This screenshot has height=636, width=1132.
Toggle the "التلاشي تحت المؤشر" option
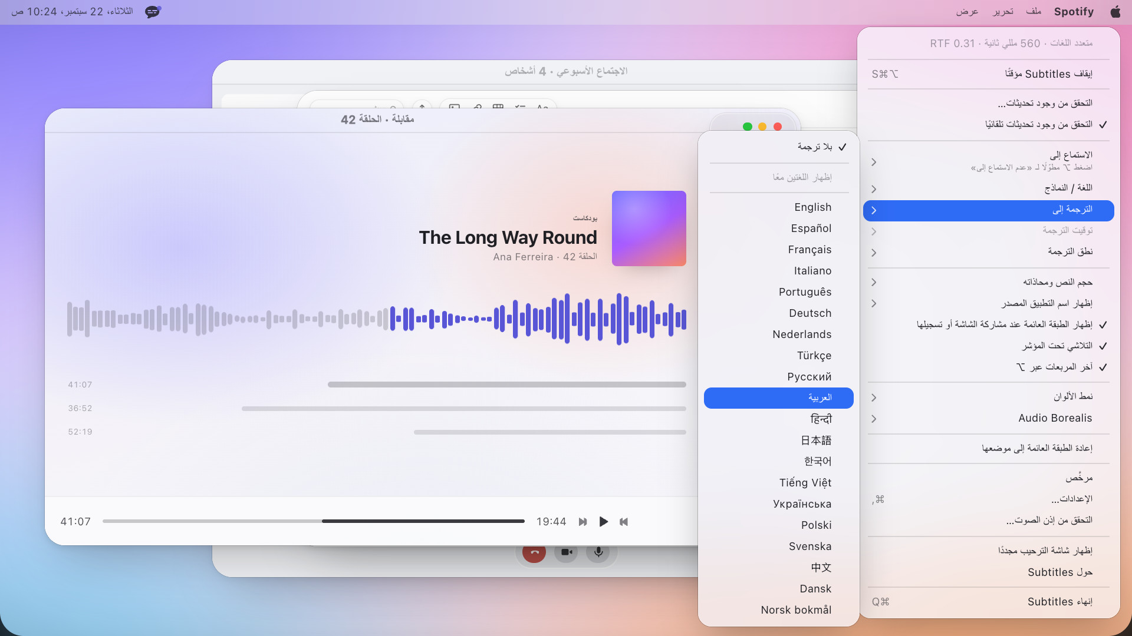point(989,346)
